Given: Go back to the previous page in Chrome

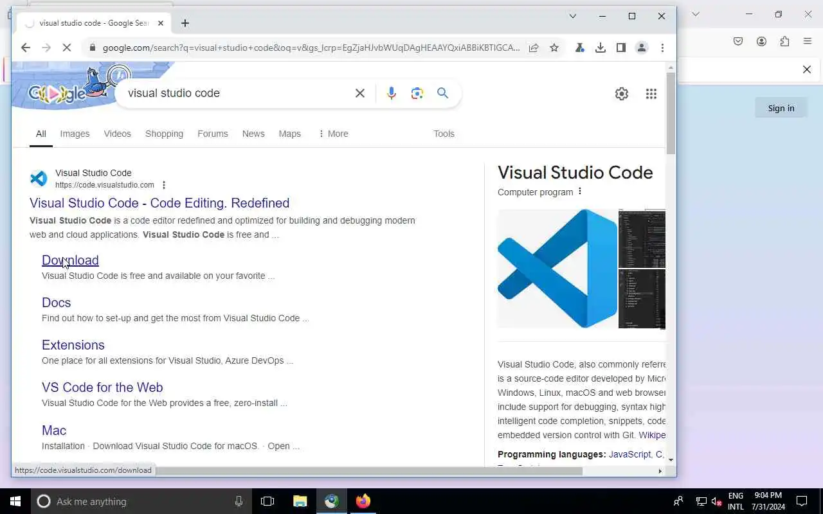Looking at the screenshot, I should [26, 48].
